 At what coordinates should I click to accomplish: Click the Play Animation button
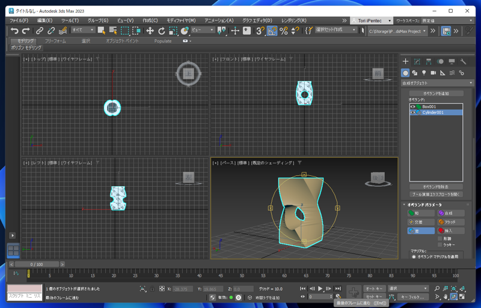pos(320,288)
